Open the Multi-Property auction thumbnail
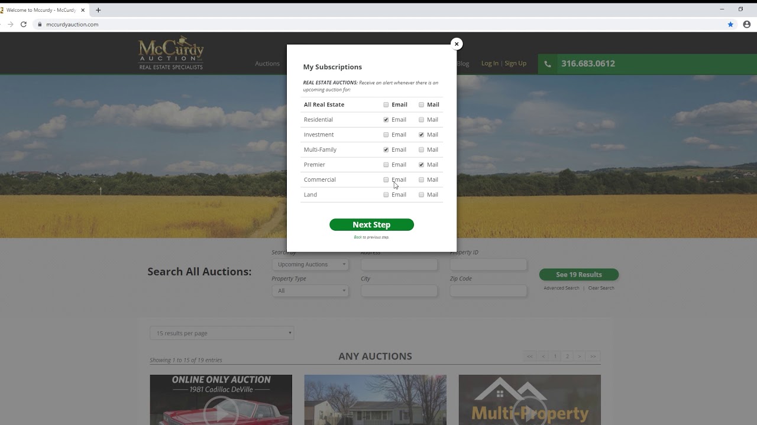757x425 pixels. (529, 400)
